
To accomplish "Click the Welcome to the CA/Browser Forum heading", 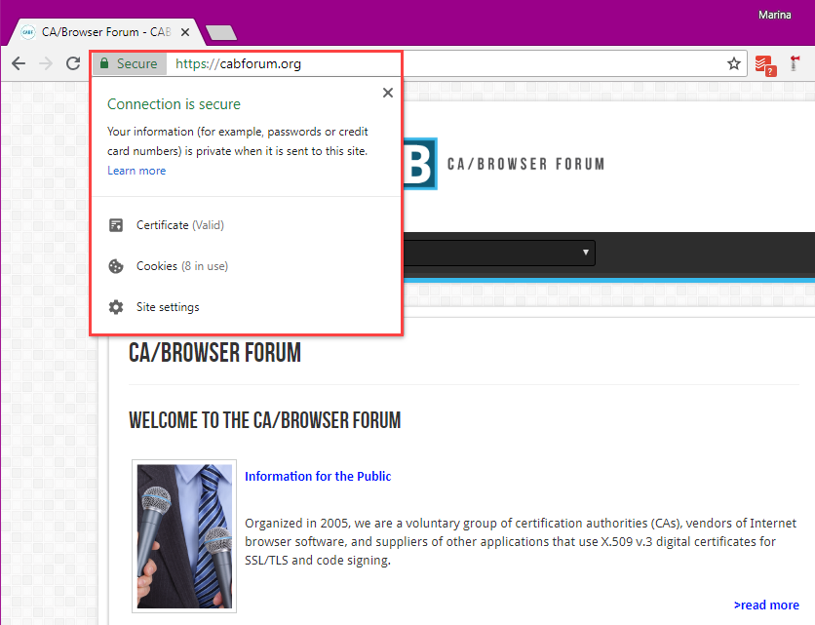I will click(x=264, y=420).
